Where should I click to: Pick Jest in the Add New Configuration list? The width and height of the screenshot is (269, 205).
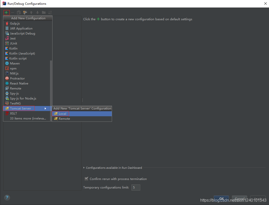(x=27, y=38)
